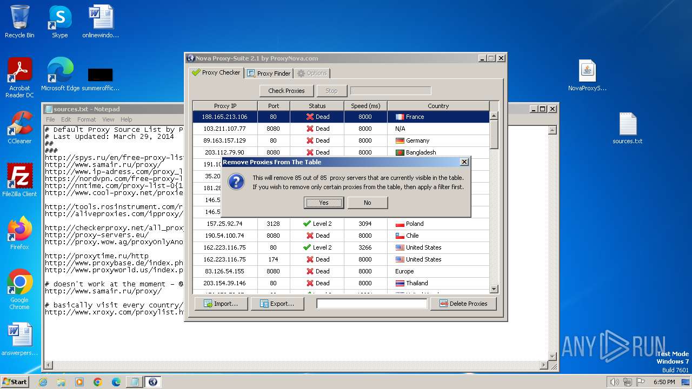This screenshot has height=389, width=692.
Task: Select proxy 83.126.54.155 in the table
Action: point(341,271)
